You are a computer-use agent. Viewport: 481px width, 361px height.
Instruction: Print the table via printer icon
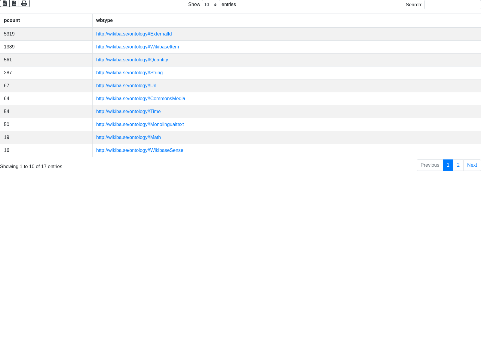click(24, 3)
